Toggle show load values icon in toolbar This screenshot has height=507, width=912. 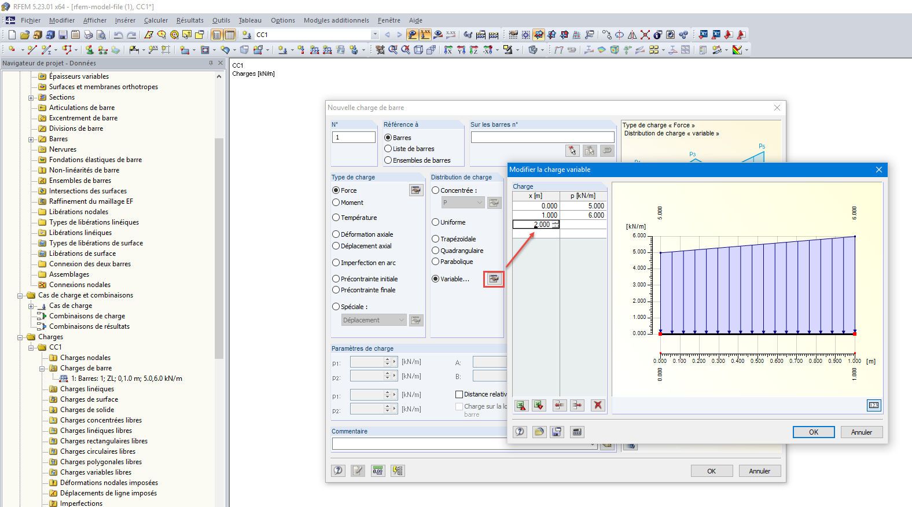pos(425,35)
